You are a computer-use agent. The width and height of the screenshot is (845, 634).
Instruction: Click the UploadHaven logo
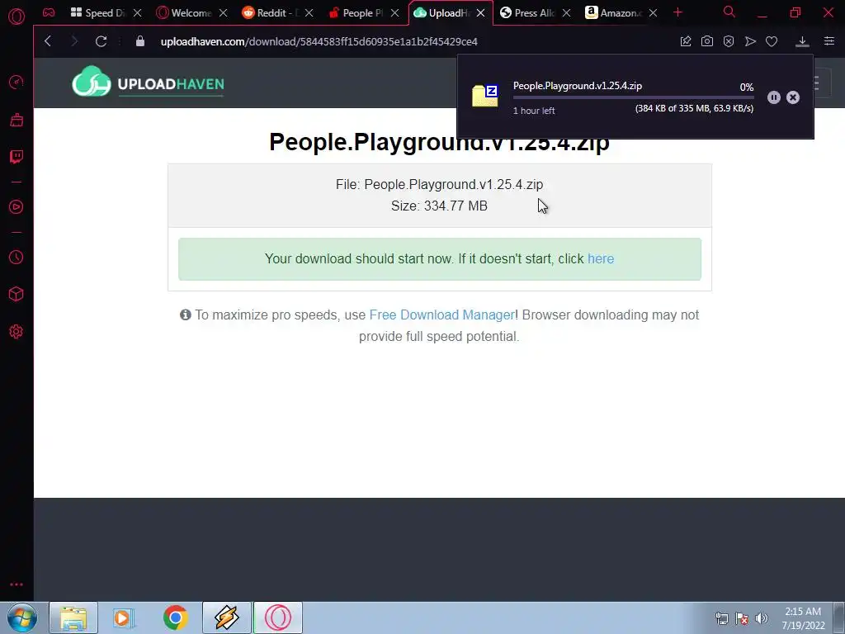click(148, 83)
